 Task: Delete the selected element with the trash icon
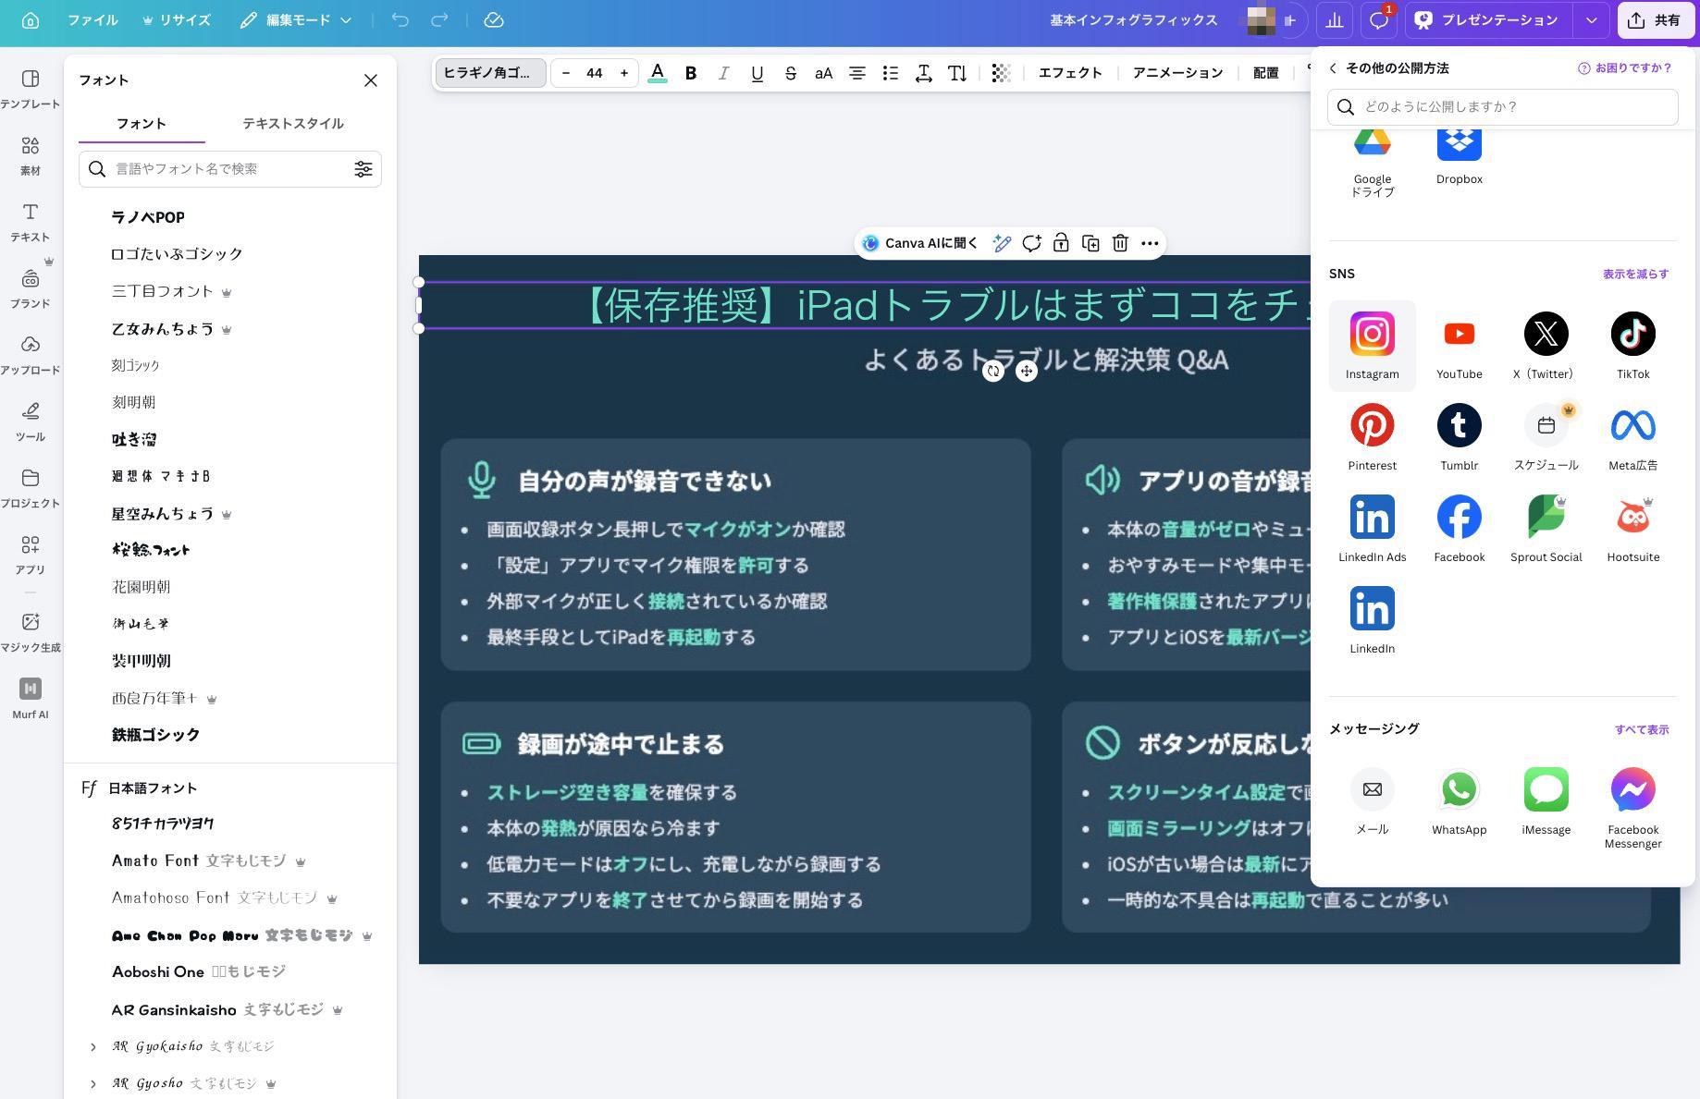[x=1120, y=243]
